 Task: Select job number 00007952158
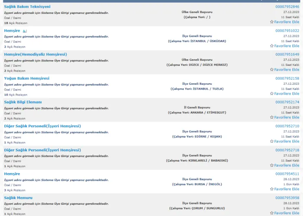pyautogui.click(x=287, y=78)
